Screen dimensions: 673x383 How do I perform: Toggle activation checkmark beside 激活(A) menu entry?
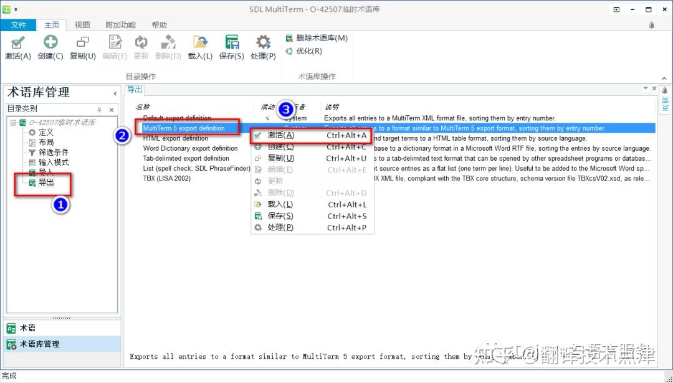(258, 135)
